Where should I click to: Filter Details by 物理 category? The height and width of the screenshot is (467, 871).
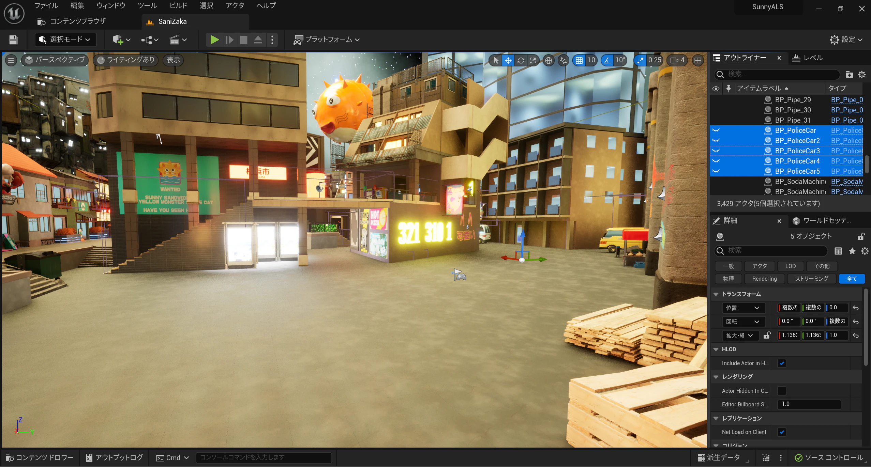(728, 279)
